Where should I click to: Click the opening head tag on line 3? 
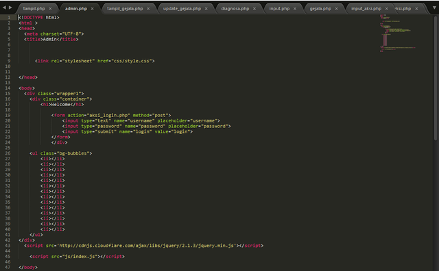pos(27,29)
